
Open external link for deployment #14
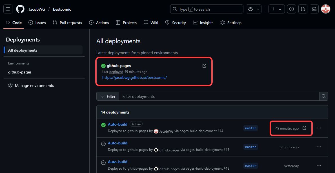[x=304, y=128]
